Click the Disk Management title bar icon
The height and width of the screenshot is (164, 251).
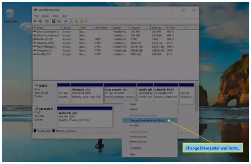[35, 10]
